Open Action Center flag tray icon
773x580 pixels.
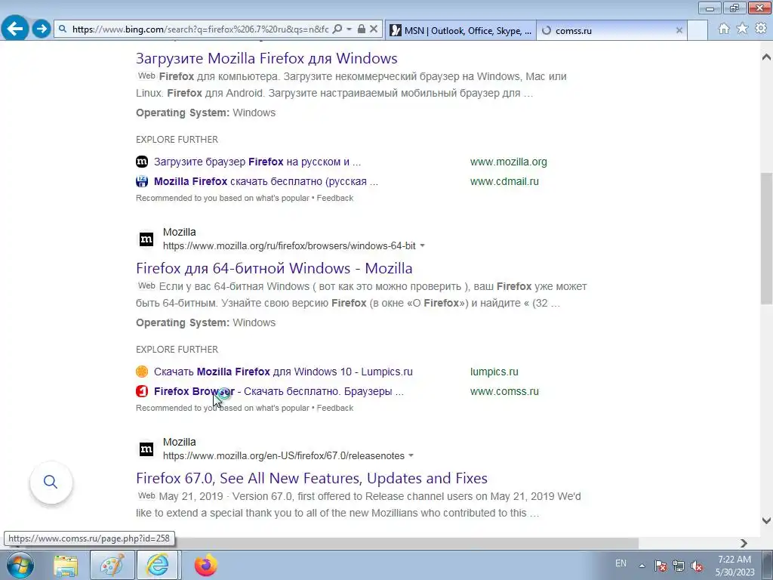661,566
